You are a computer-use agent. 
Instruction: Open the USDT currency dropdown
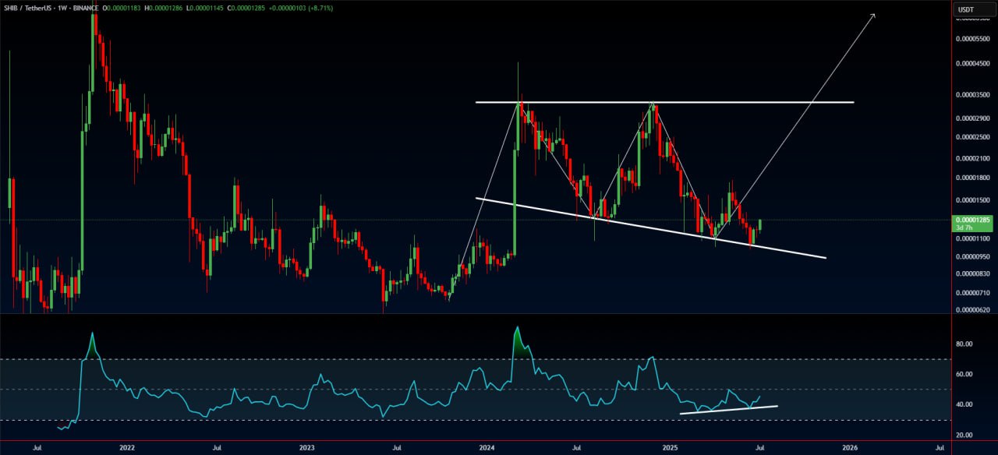click(966, 9)
